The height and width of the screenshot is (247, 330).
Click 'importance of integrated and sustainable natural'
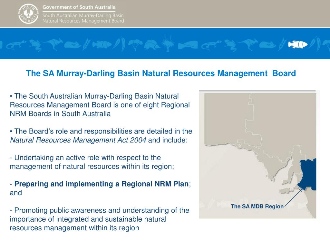88,219
